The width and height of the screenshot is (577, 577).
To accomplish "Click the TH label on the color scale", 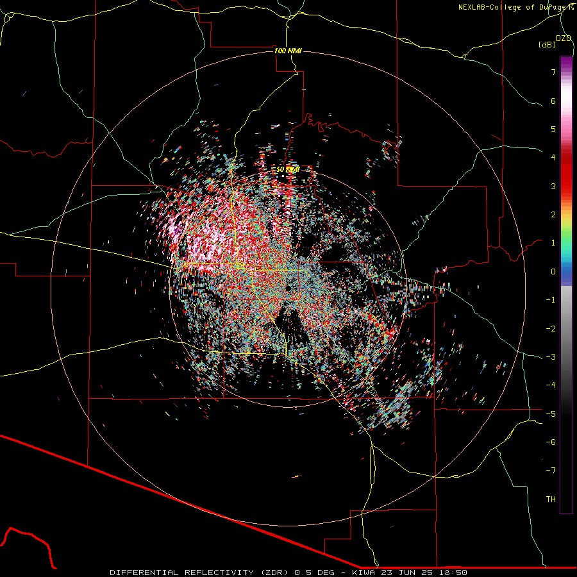I will coord(551,499).
